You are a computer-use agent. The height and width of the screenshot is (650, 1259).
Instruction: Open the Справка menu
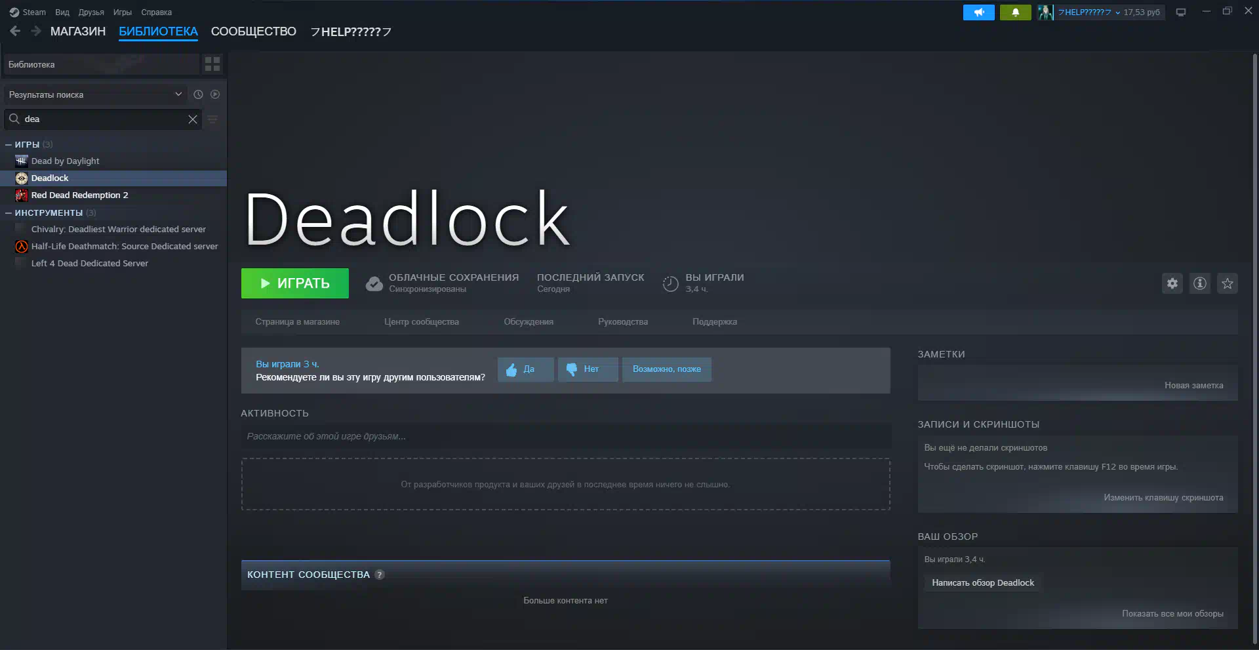pos(156,12)
